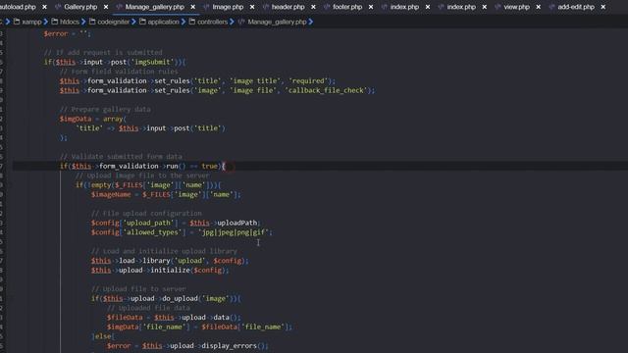Click the folder icon beside application breadcrumb
The height and width of the screenshot is (353, 628).
point(142,22)
